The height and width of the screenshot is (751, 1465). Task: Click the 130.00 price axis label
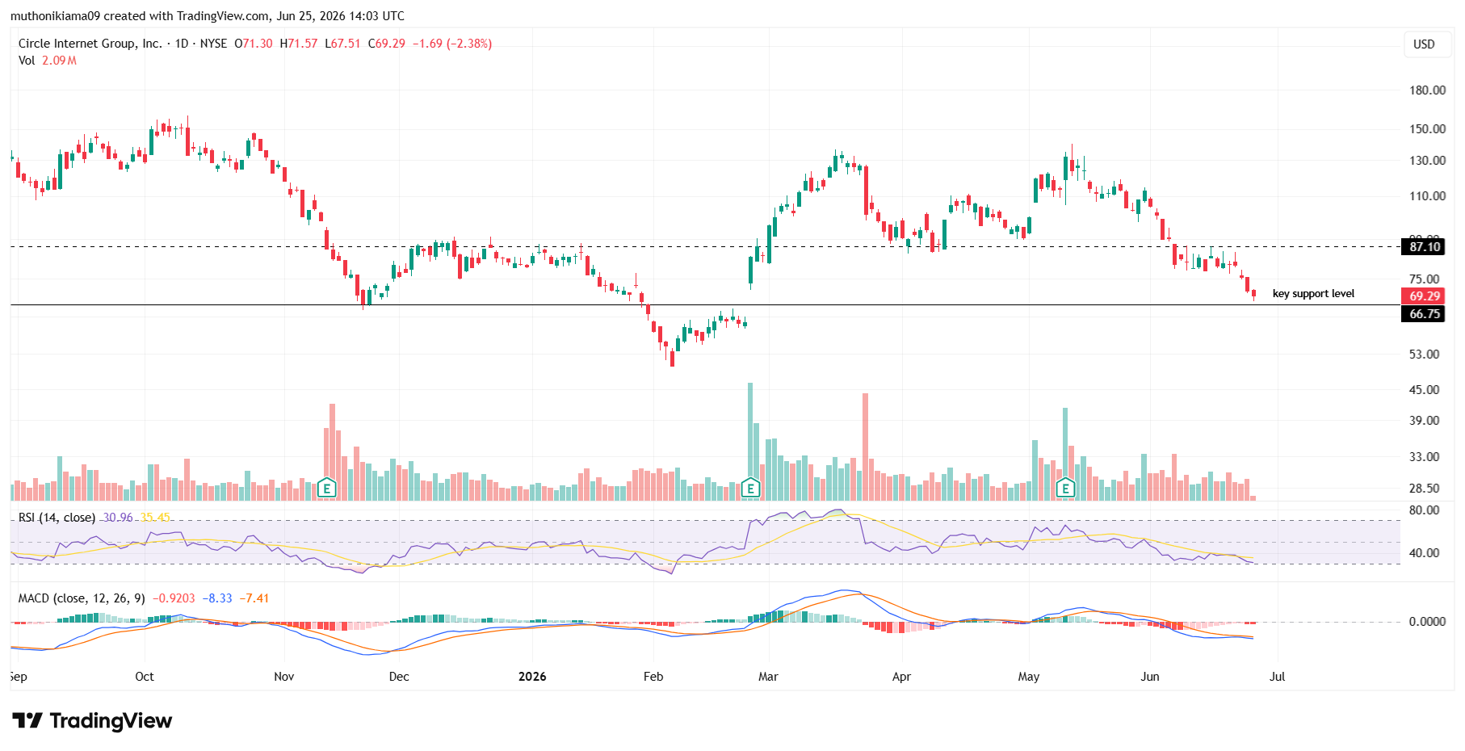[1427, 161]
